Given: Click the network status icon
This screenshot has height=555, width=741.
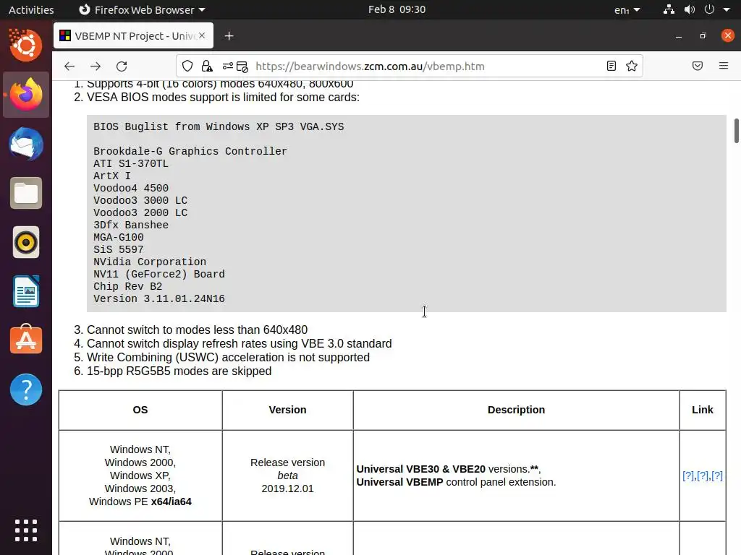Looking at the screenshot, I should tap(669, 9).
